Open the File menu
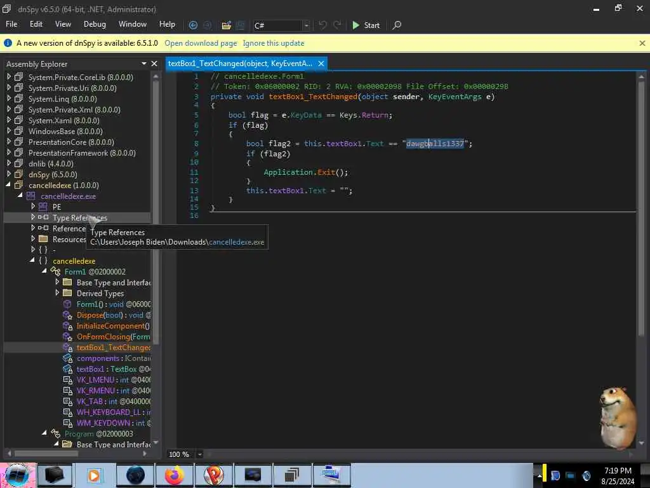The width and height of the screenshot is (650, 488). (x=11, y=24)
